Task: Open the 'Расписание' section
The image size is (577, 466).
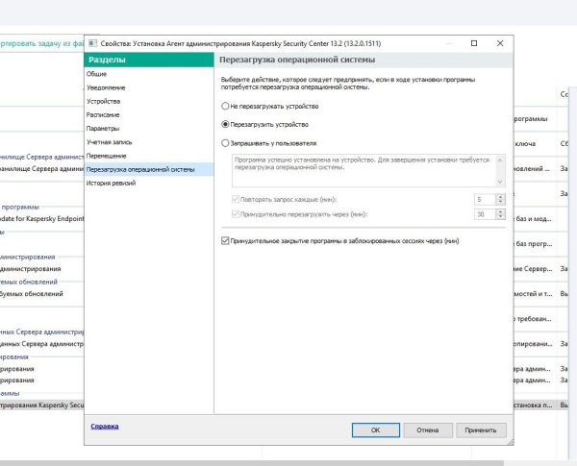Action: click(x=103, y=114)
